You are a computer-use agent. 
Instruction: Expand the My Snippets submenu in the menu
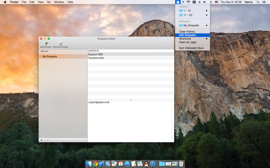[192, 26]
